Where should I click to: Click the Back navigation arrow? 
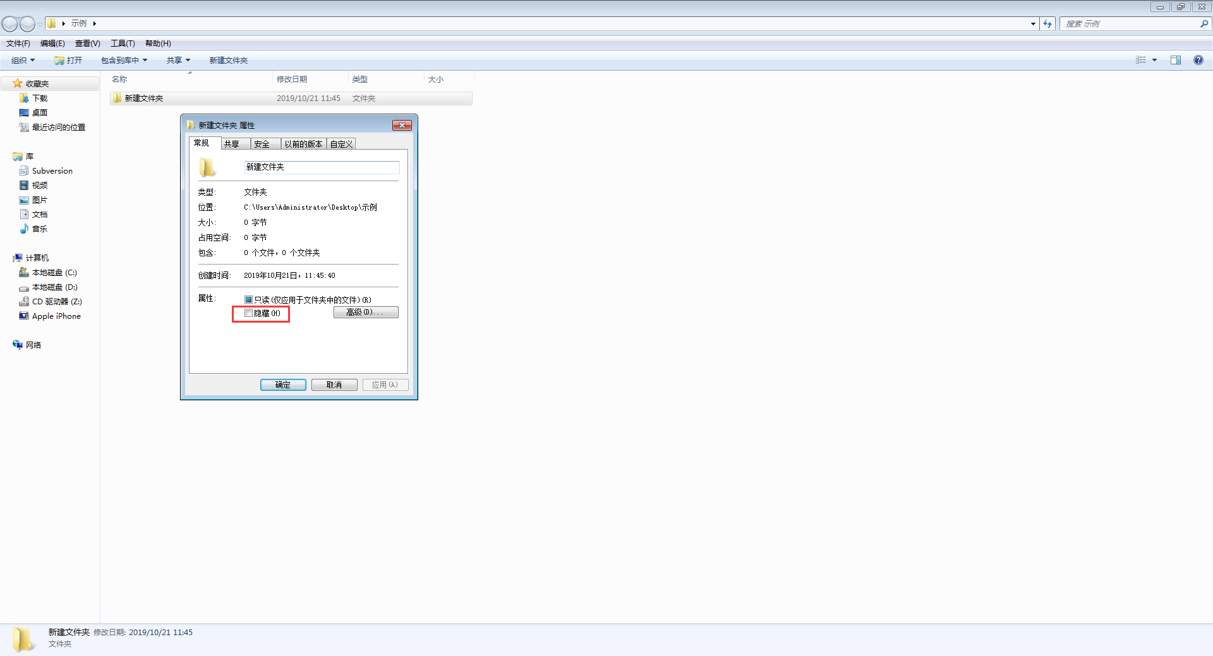tap(9, 24)
